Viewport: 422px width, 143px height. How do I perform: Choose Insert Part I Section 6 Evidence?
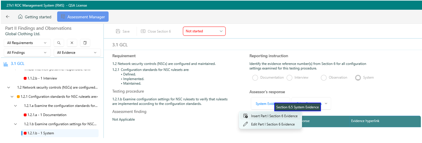point(271,116)
